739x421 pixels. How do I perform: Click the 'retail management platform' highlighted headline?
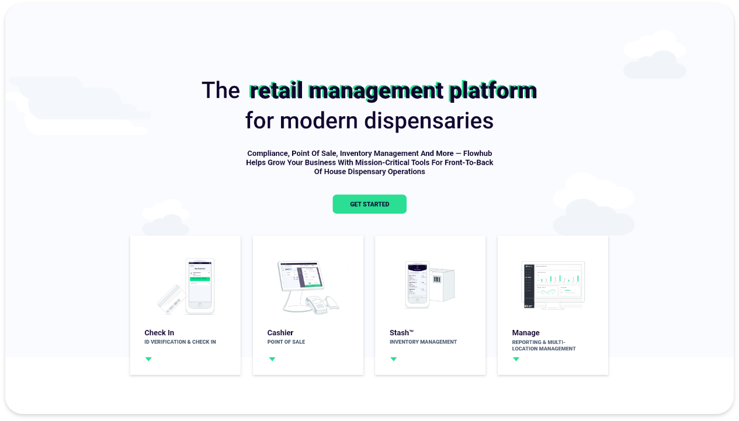tap(393, 91)
